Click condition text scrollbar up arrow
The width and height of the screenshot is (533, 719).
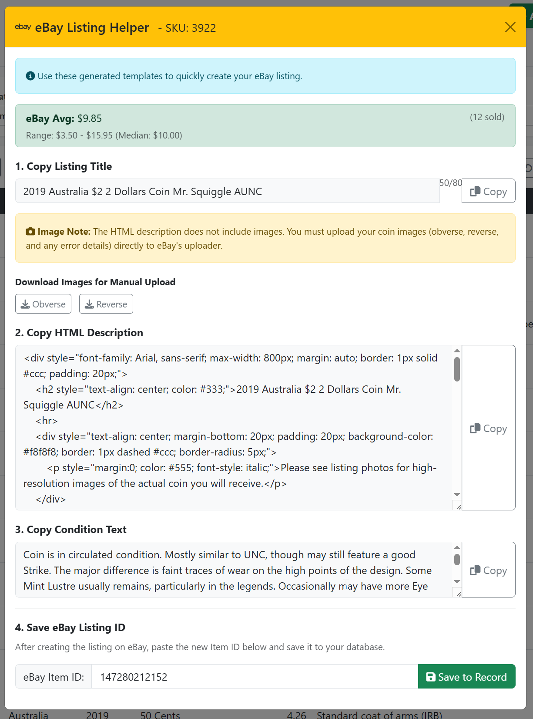click(x=457, y=547)
